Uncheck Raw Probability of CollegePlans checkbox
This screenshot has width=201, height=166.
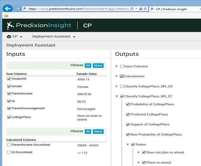point(128,135)
